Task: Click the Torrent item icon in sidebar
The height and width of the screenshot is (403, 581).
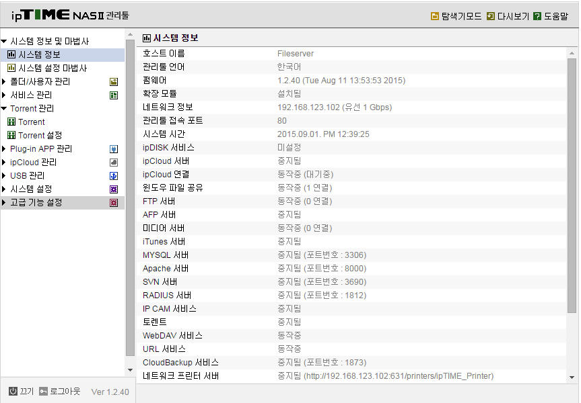Action: click(11, 122)
